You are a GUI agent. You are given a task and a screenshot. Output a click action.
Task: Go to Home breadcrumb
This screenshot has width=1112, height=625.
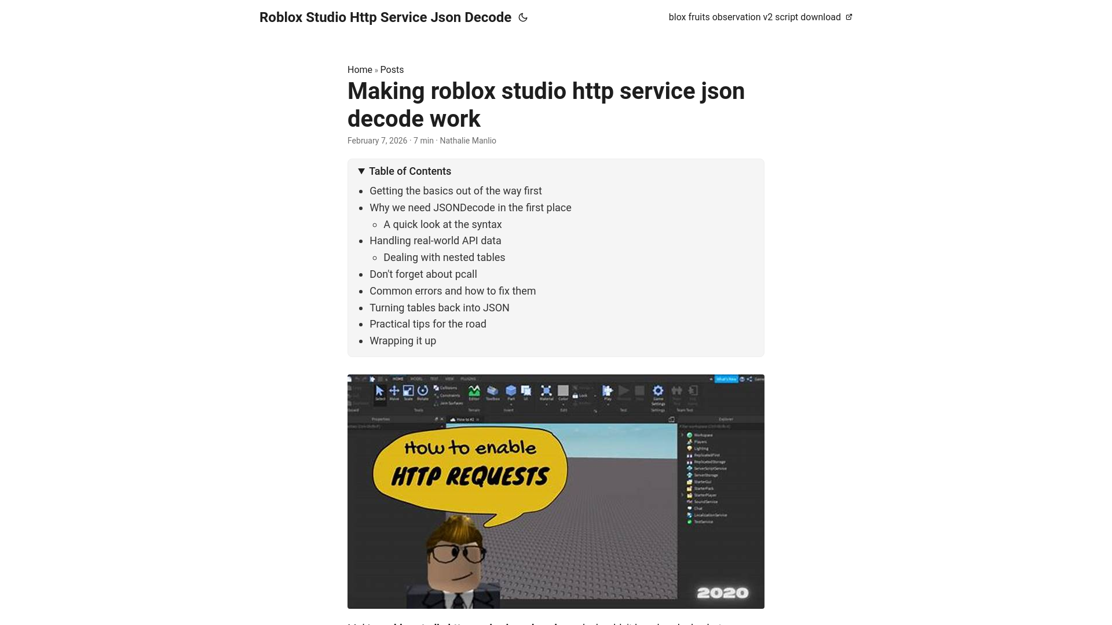point(360,69)
